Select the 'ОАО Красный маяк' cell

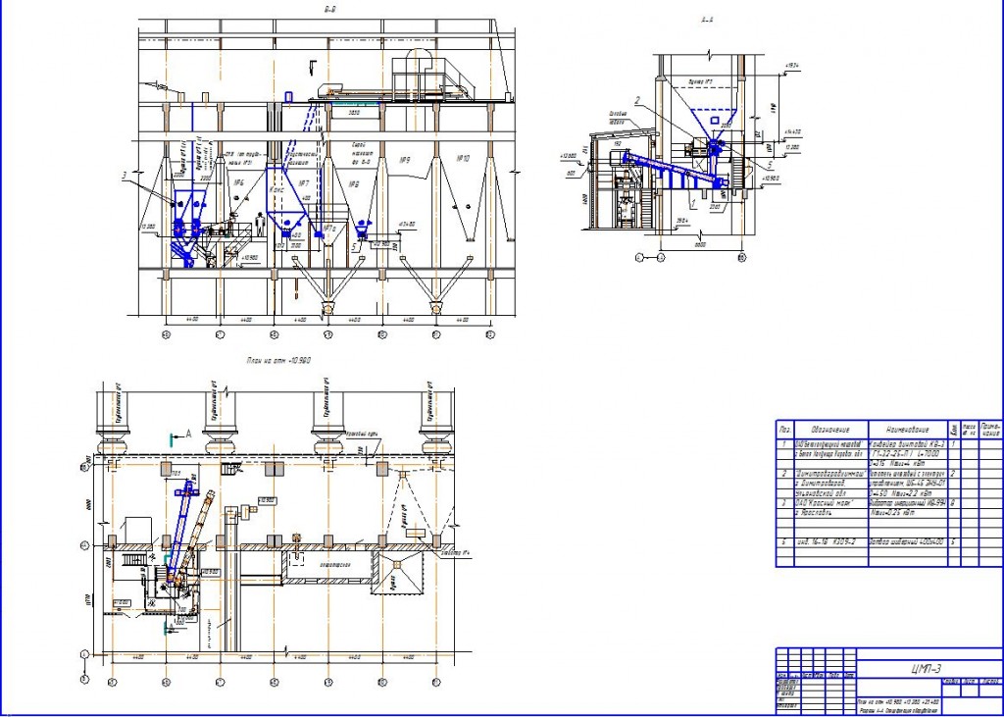click(831, 503)
